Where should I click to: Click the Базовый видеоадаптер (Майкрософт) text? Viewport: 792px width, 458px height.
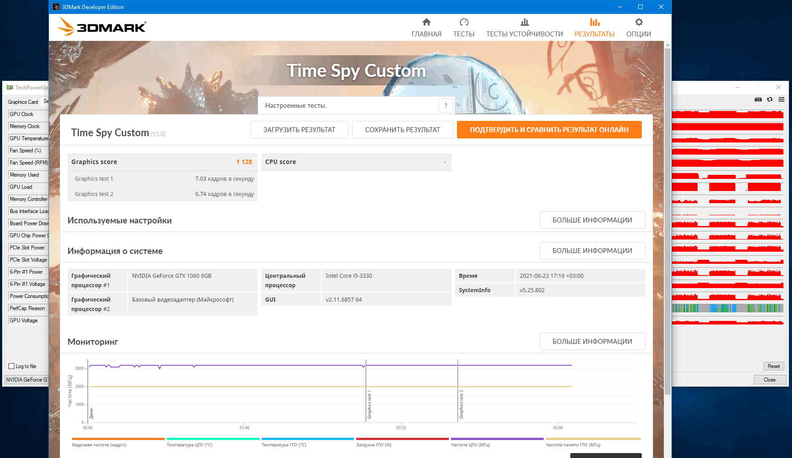(183, 300)
